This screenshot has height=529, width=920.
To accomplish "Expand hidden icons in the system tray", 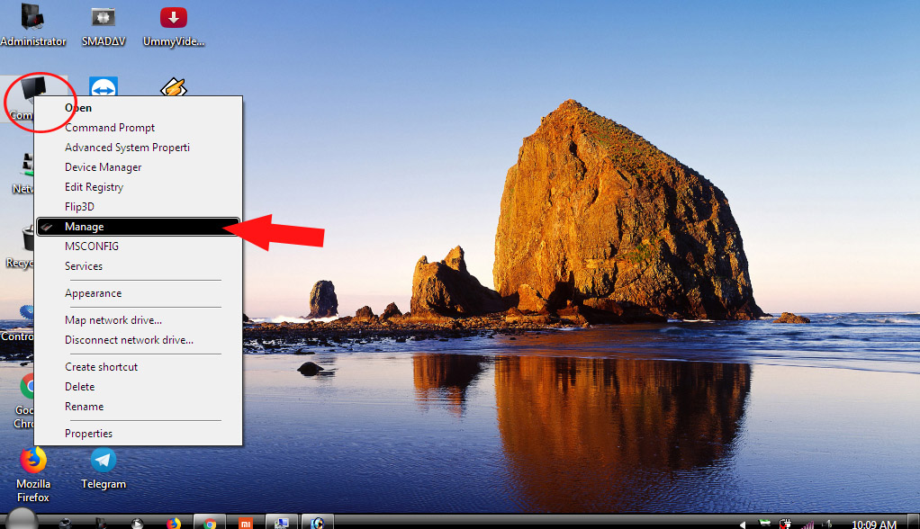I will pos(744,522).
